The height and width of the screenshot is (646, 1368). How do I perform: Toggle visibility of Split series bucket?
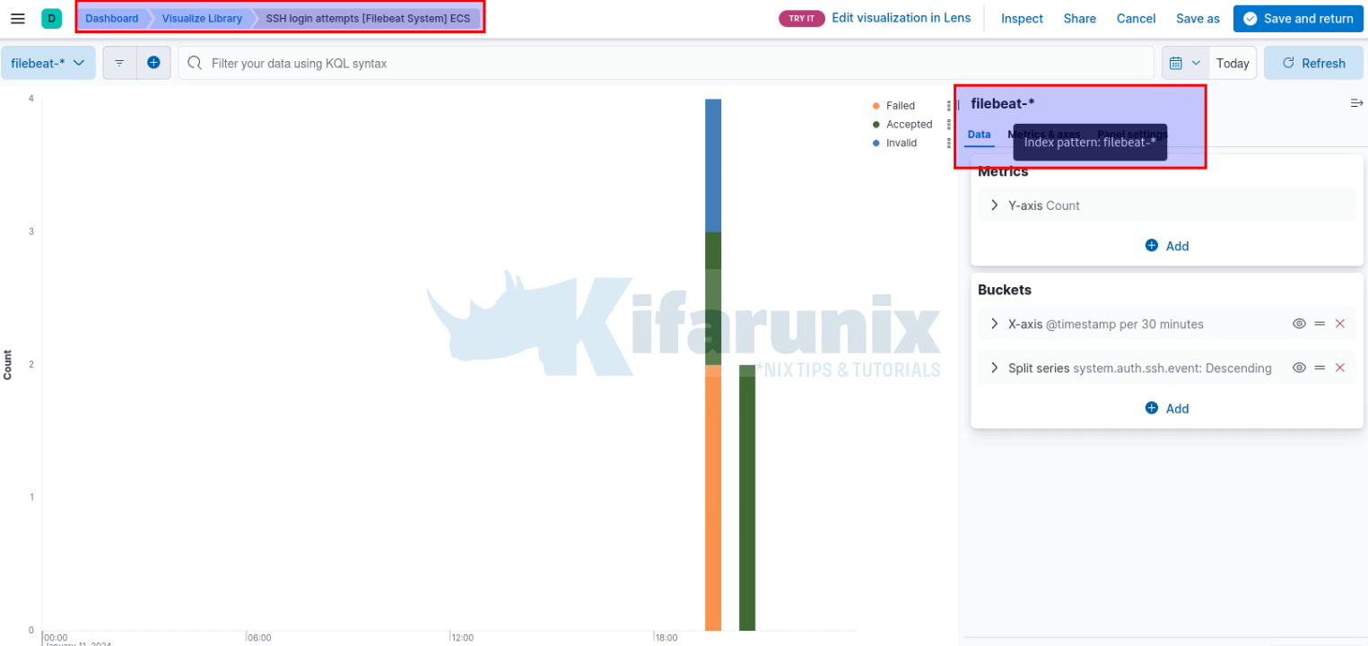coord(1298,368)
